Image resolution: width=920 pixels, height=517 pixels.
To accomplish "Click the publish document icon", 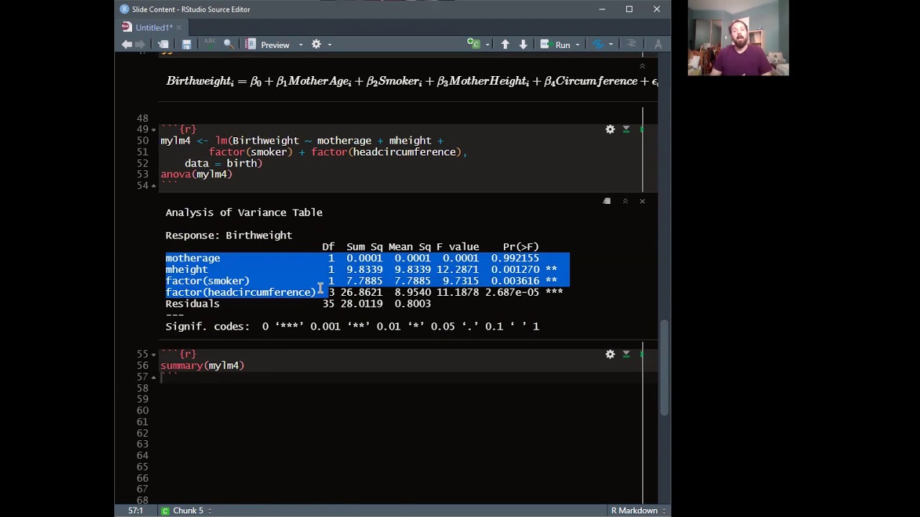I will coord(598,45).
